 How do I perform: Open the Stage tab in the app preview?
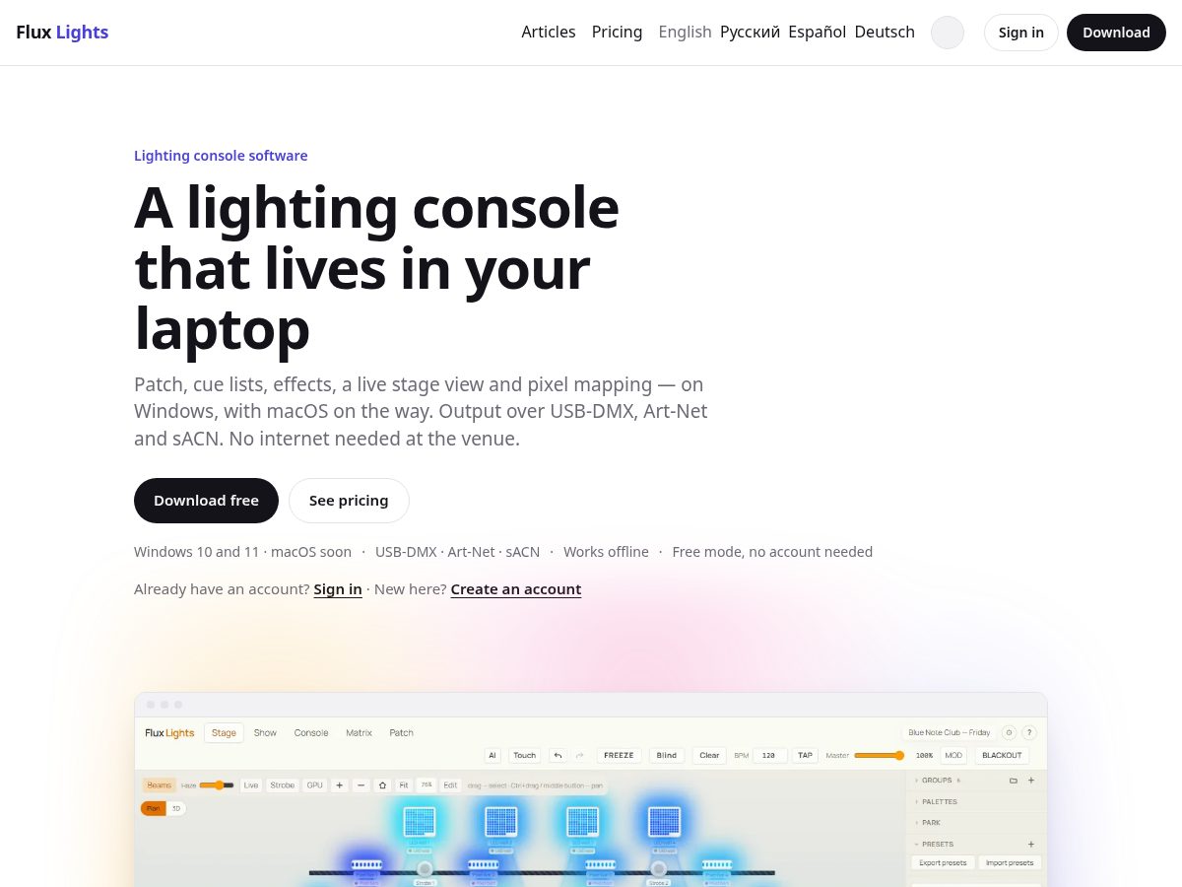(x=224, y=733)
